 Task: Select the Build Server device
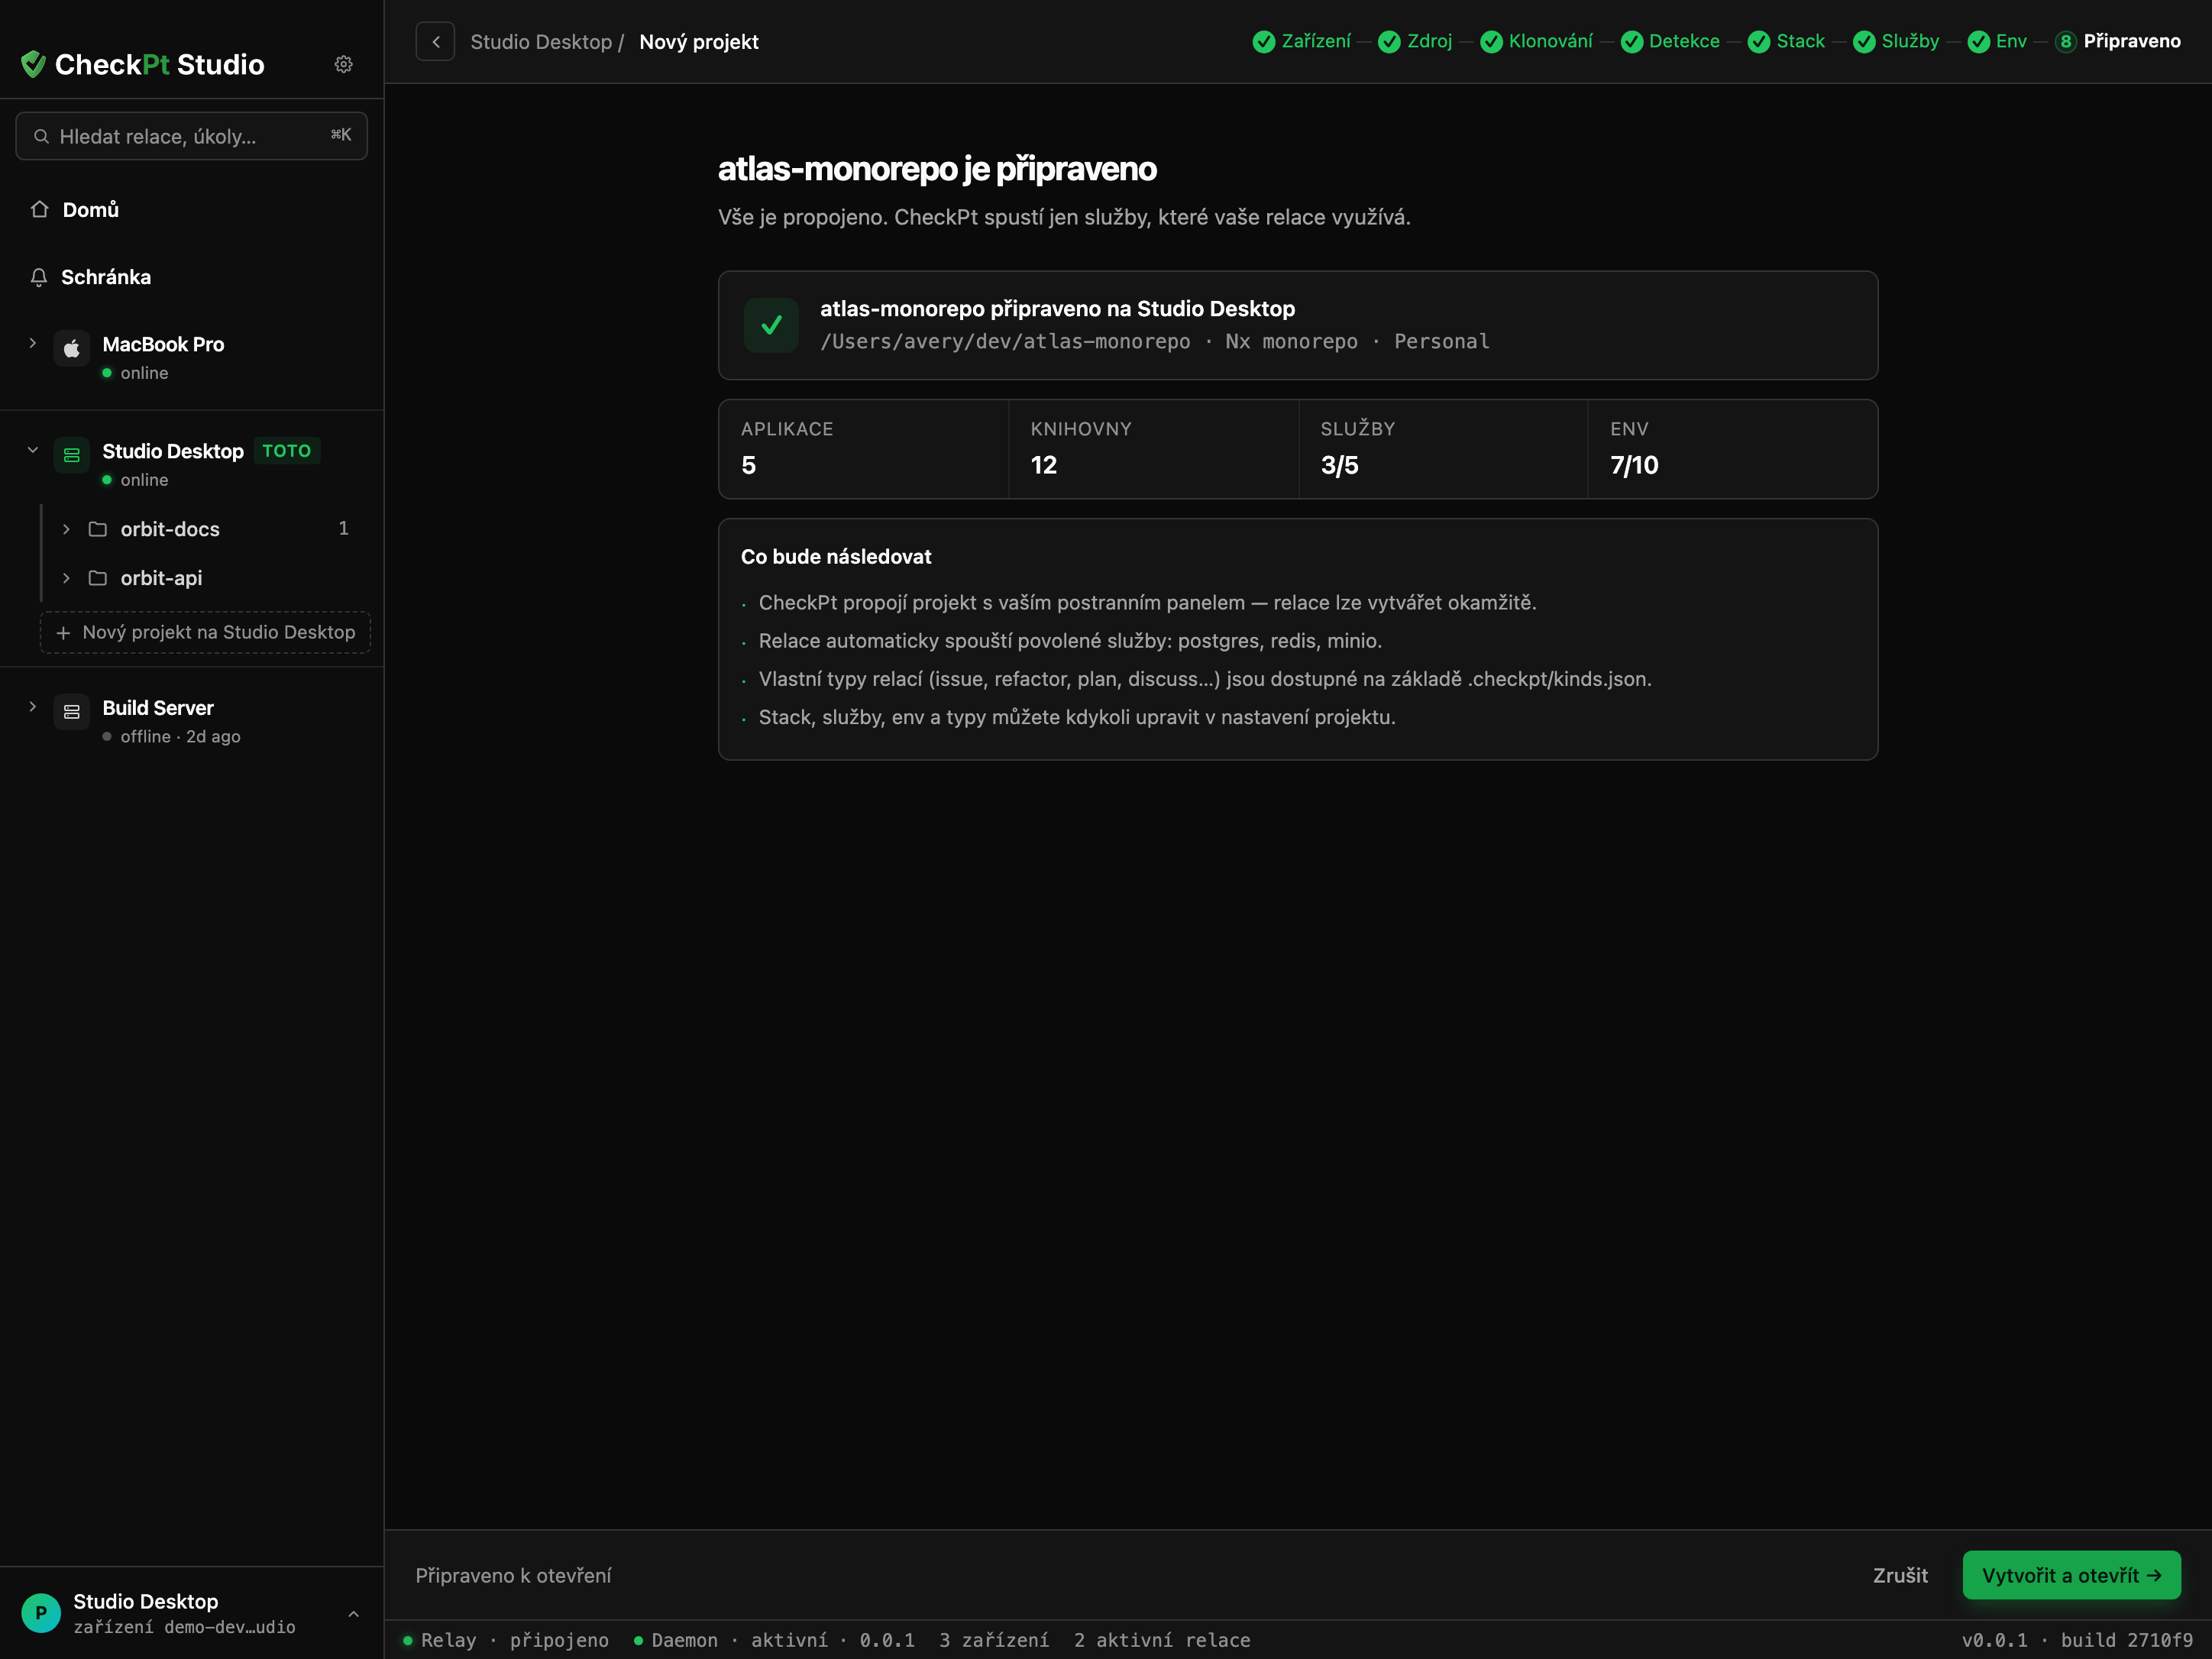coord(158,708)
